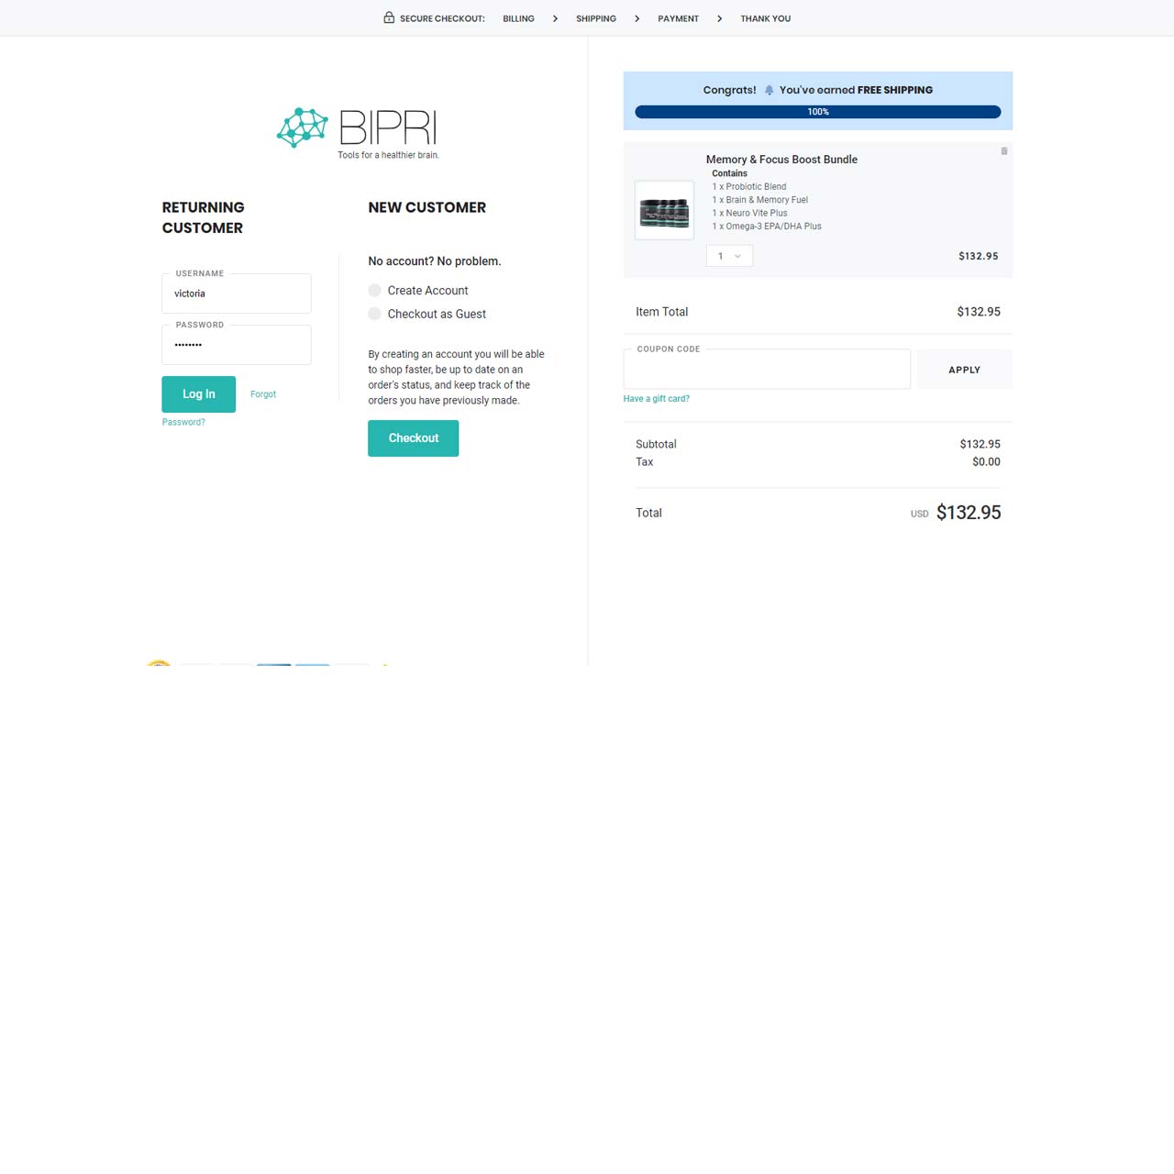Go to the Billing step
1174x1174 pixels.
[518, 18]
